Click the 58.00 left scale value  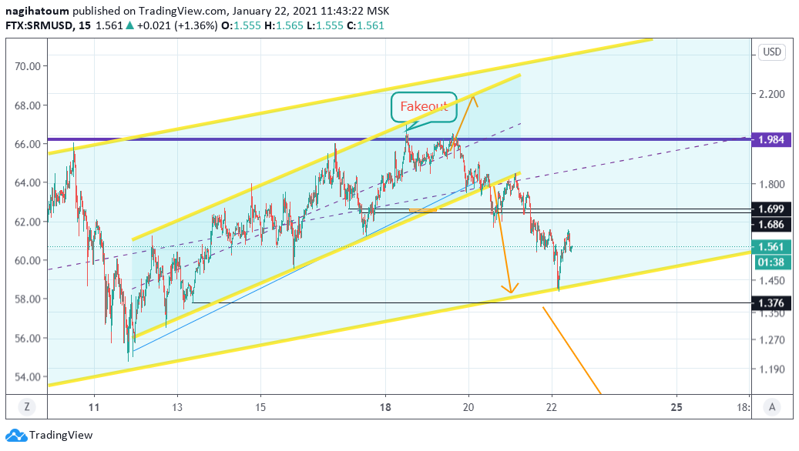point(28,299)
